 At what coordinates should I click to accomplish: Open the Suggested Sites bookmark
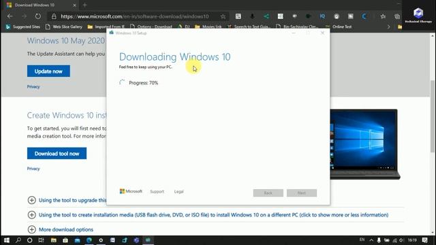[x=23, y=27]
